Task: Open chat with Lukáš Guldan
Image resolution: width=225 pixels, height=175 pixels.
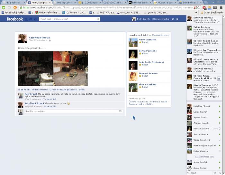Action: [x=204, y=112]
